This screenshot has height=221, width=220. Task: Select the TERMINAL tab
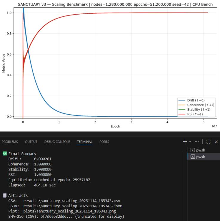[x=85, y=142]
